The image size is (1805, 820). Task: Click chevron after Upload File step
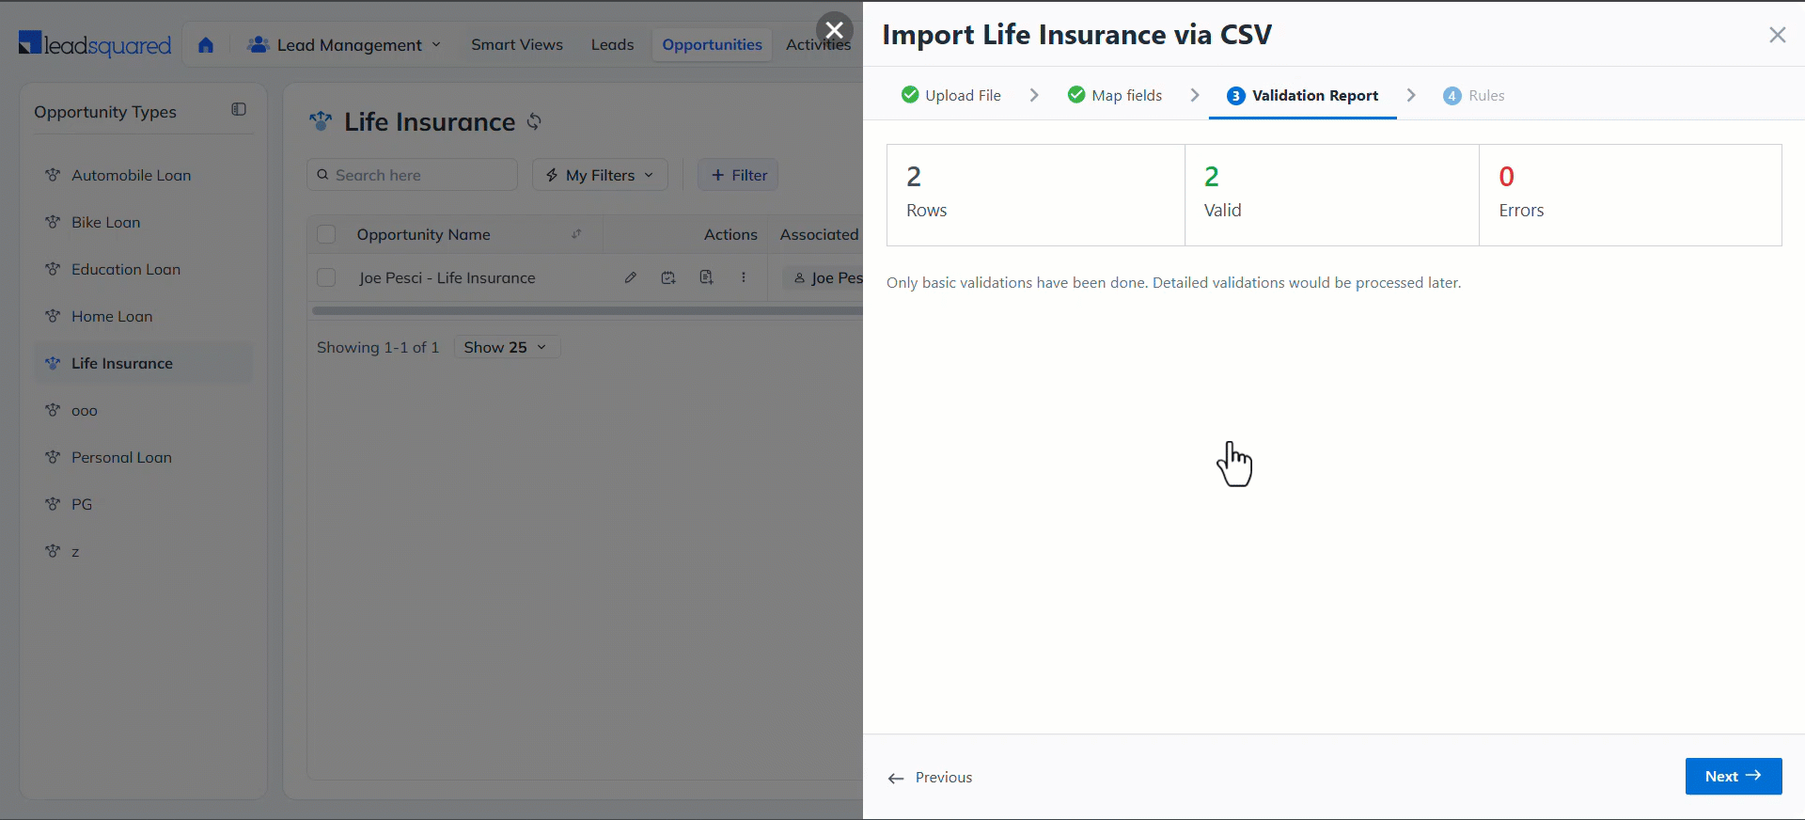[x=1034, y=95]
